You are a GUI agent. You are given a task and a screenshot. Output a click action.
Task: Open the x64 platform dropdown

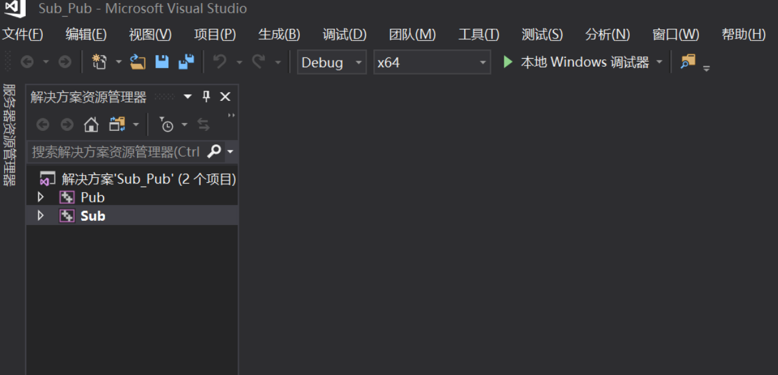(432, 62)
